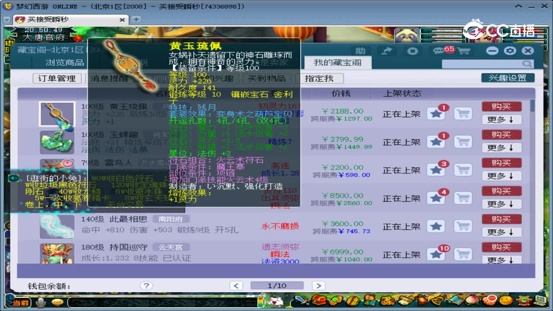Viewport: 553px width, 311px height.
Task: Open the shopping cart in header
Action: point(464,51)
